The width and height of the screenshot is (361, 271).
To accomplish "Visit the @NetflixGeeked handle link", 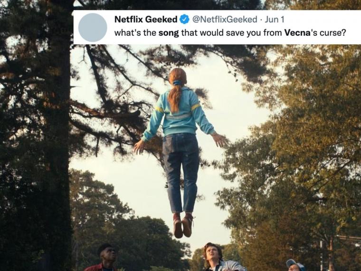I will tap(225, 19).
